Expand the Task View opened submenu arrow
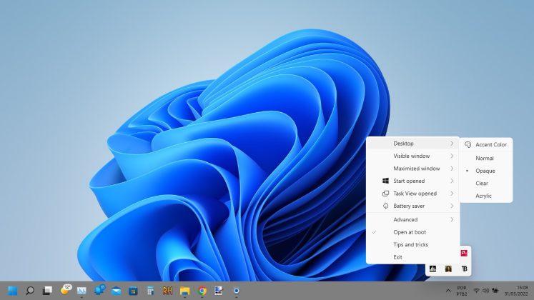The height and width of the screenshot is (300, 534). pyautogui.click(x=452, y=194)
